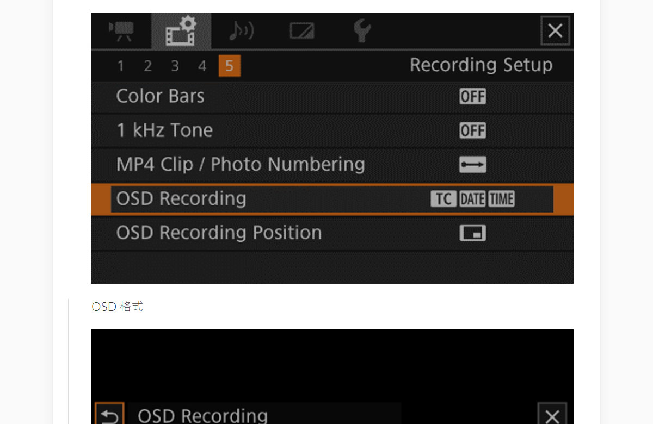The height and width of the screenshot is (424, 653).
Task: Click the MP4 numbering continuous arrow icon
Action: pyautogui.click(x=472, y=165)
